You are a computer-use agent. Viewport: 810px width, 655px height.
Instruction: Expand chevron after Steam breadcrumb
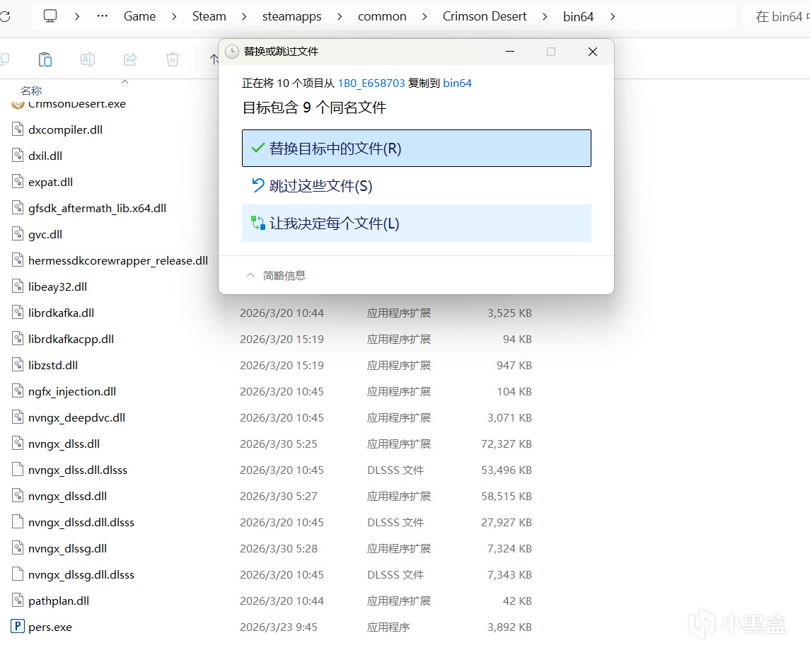(x=244, y=16)
